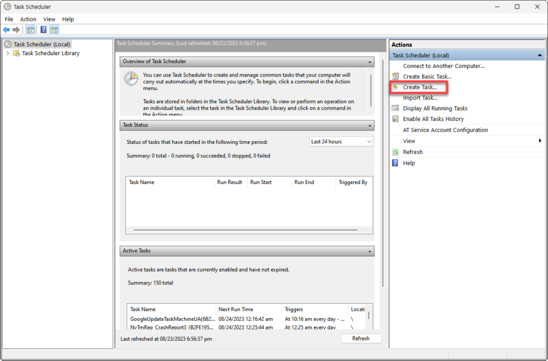
Task: Click the Task Scheduler Library folder icon
Action: coord(17,53)
